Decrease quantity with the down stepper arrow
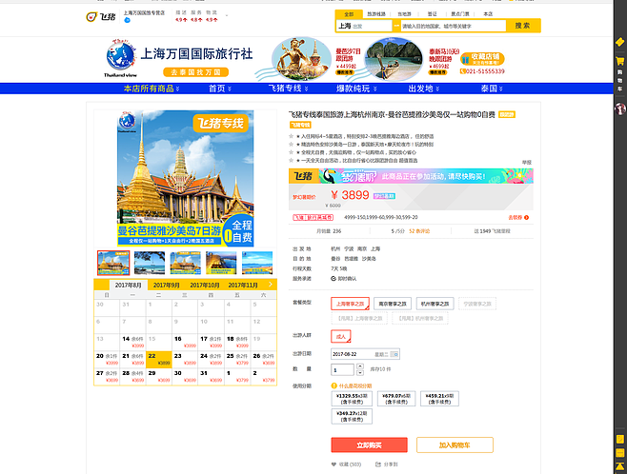The width and height of the screenshot is (627, 474). pyautogui.click(x=360, y=372)
